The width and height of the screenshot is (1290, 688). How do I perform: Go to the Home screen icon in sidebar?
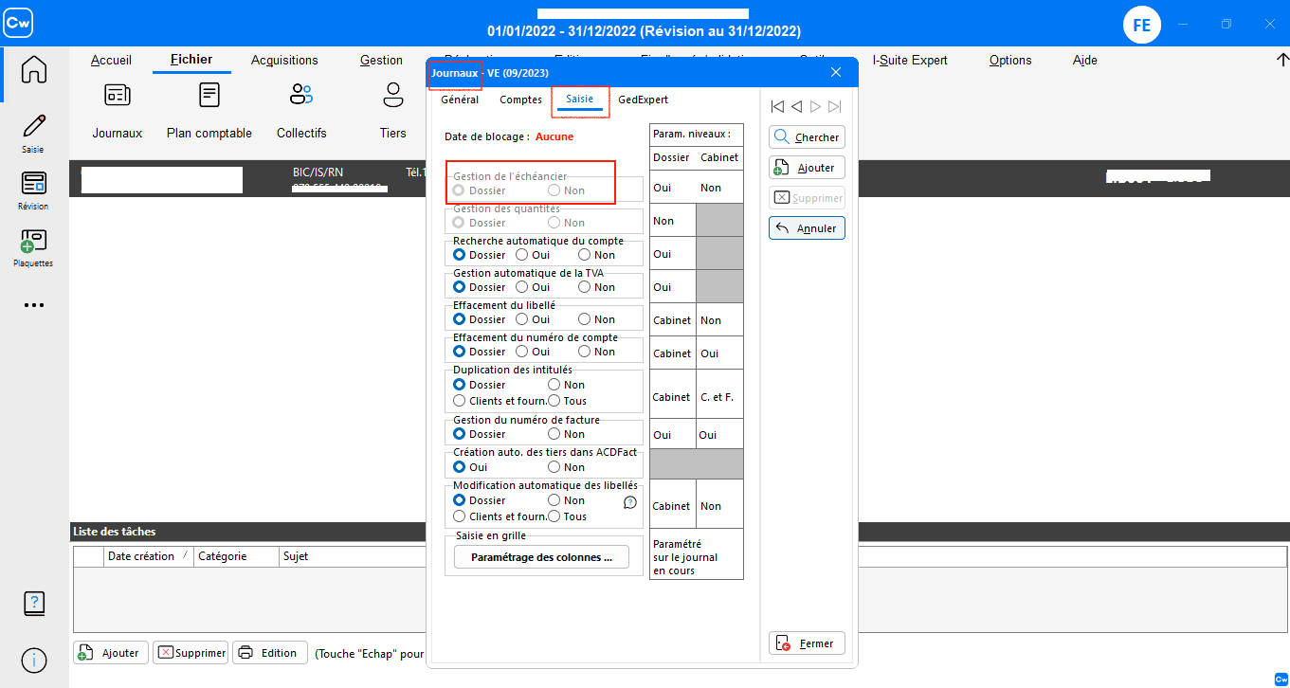coord(34,70)
